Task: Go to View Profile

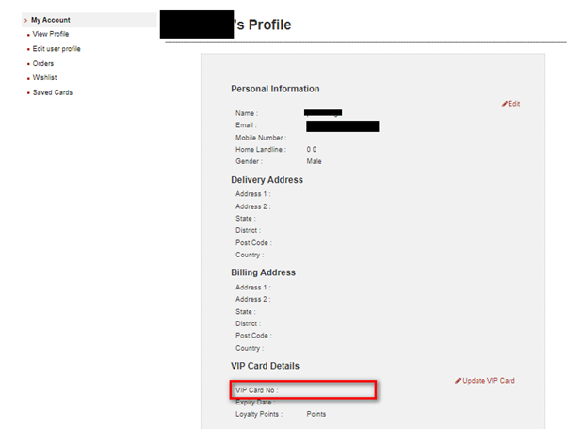Action: (51, 34)
